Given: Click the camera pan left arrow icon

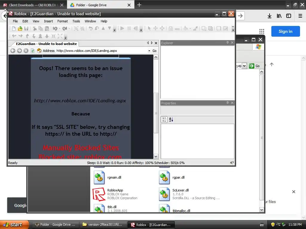Looking at the screenshot, I should click(14, 36).
